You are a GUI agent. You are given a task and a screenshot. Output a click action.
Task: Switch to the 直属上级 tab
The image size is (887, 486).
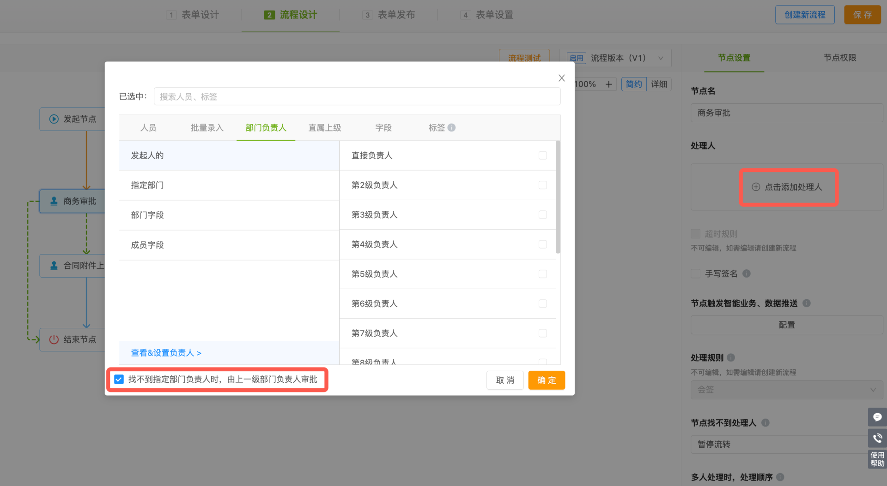(x=324, y=128)
